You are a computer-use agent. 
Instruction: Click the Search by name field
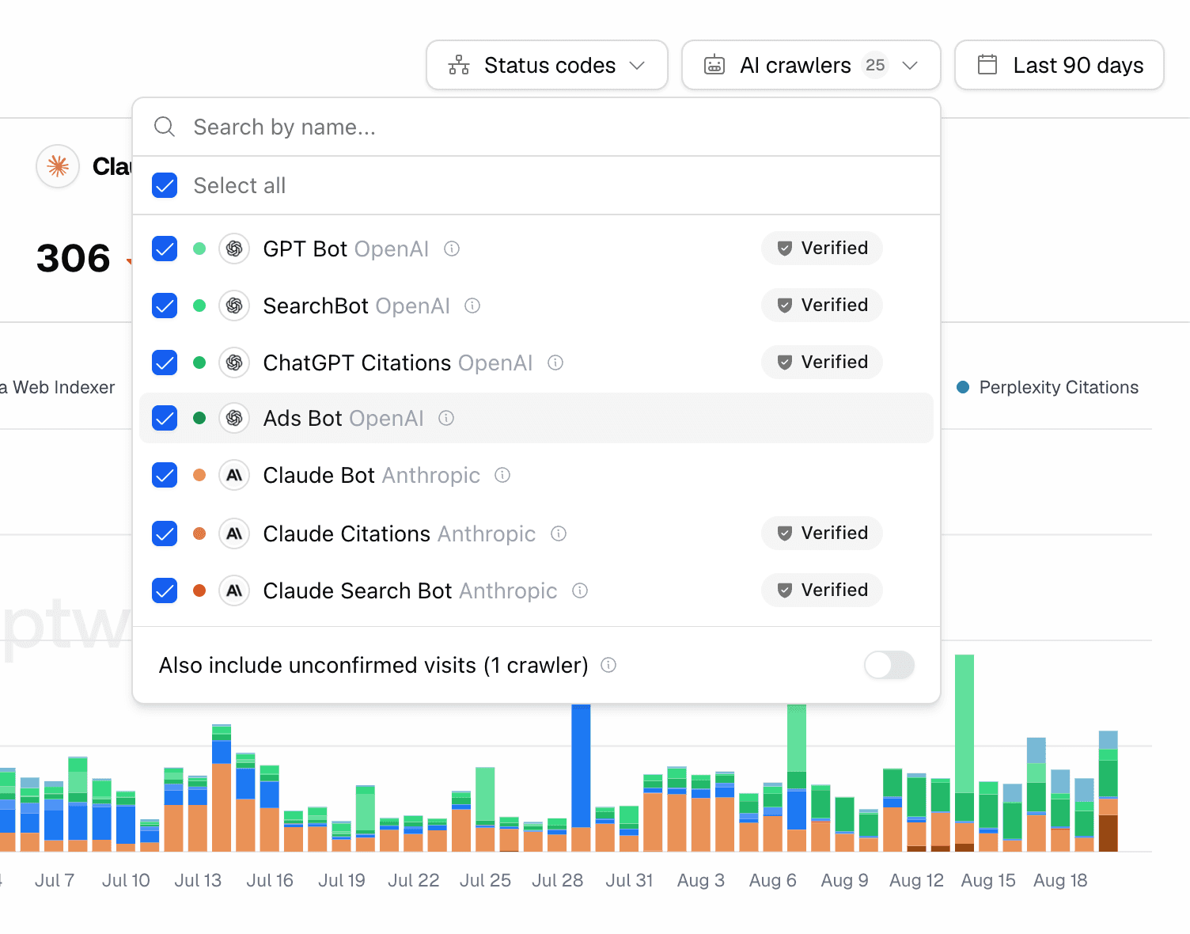click(536, 127)
